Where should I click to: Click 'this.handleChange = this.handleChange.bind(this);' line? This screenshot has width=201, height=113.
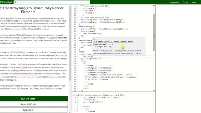click(x=104, y=22)
